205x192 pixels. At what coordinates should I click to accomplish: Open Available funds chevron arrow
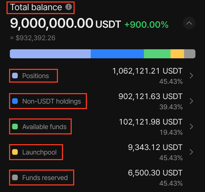(x=191, y=126)
